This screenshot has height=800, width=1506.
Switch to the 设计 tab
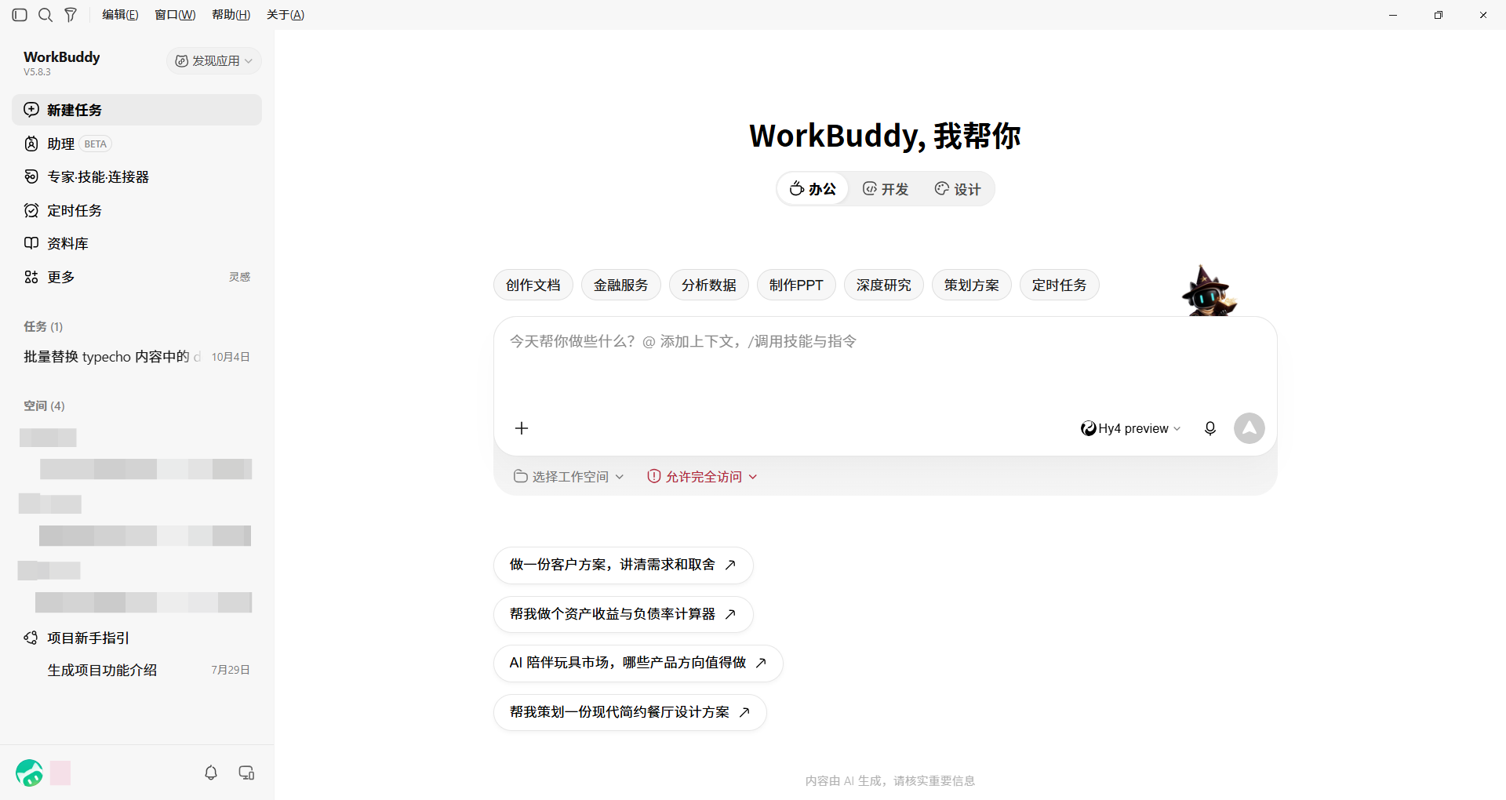(958, 189)
